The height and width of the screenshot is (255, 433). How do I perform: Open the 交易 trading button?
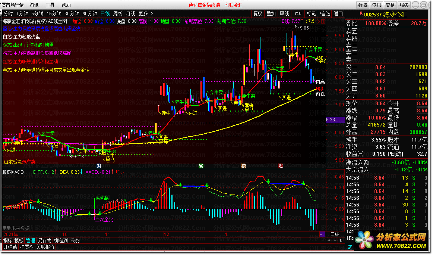(x=390, y=5)
